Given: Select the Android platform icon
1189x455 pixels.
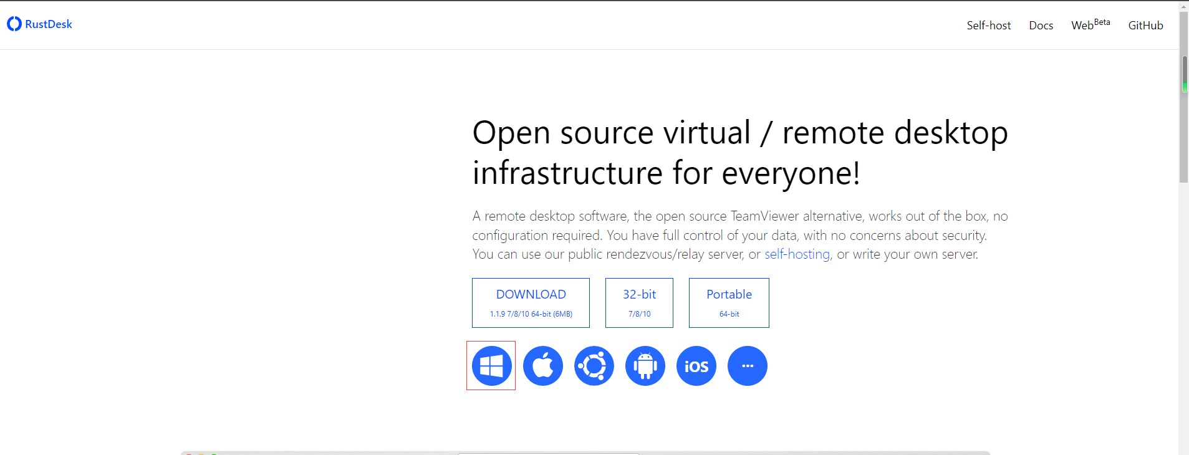Looking at the screenshot, I should [x=645, y=366].
